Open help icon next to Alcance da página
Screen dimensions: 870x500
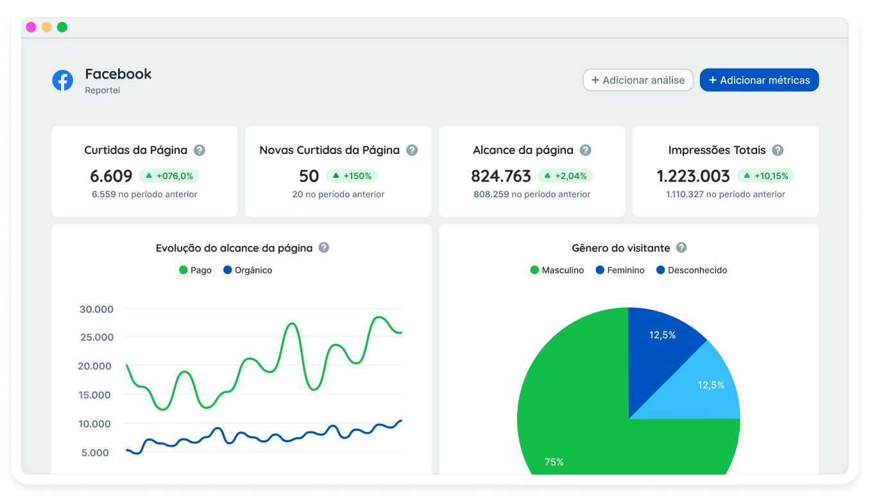pos(585,150)
